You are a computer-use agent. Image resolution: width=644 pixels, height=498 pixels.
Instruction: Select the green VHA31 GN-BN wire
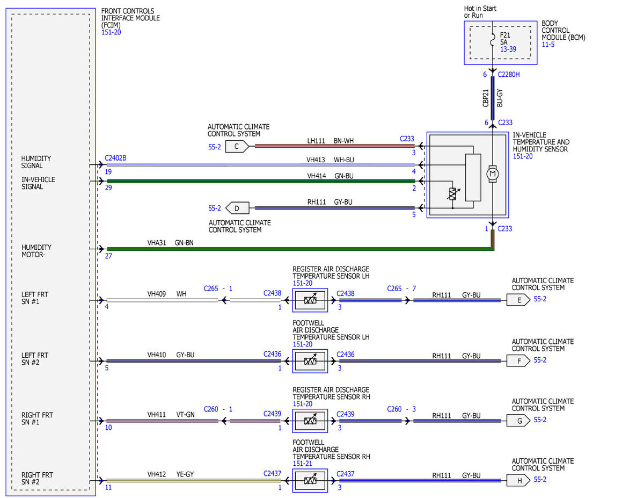(301, 249)
